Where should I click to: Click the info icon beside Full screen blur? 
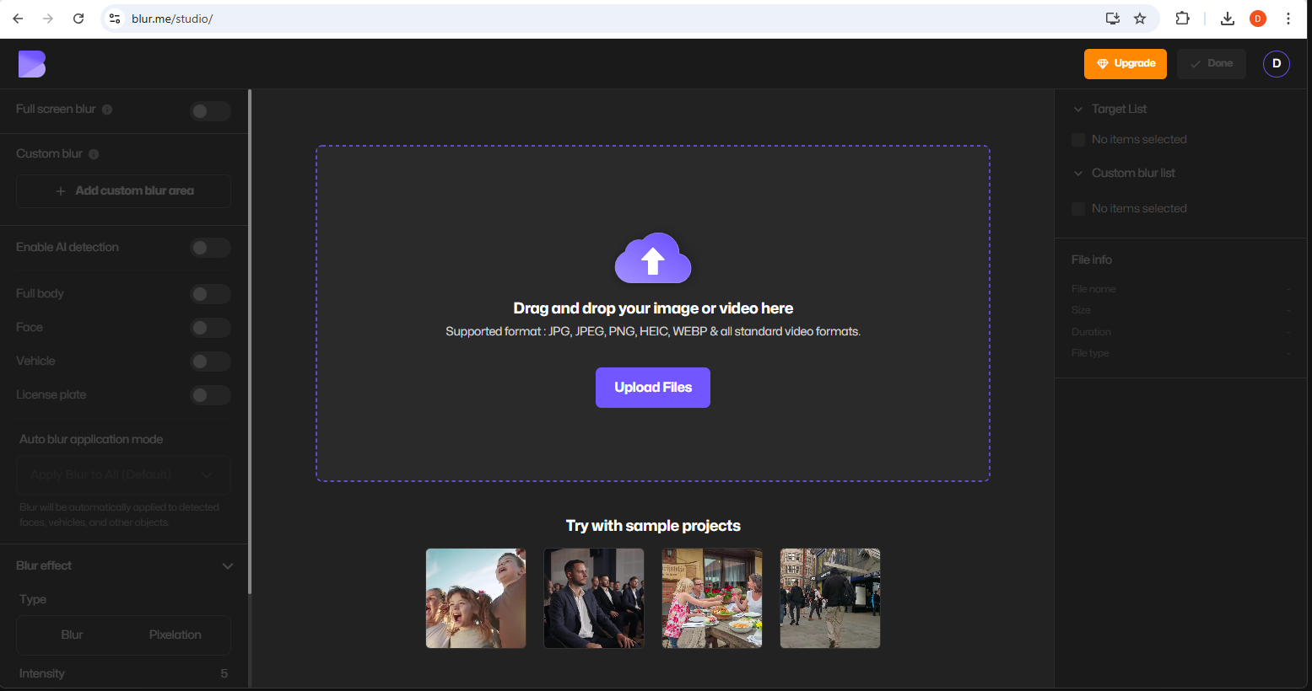click(107, 110)
